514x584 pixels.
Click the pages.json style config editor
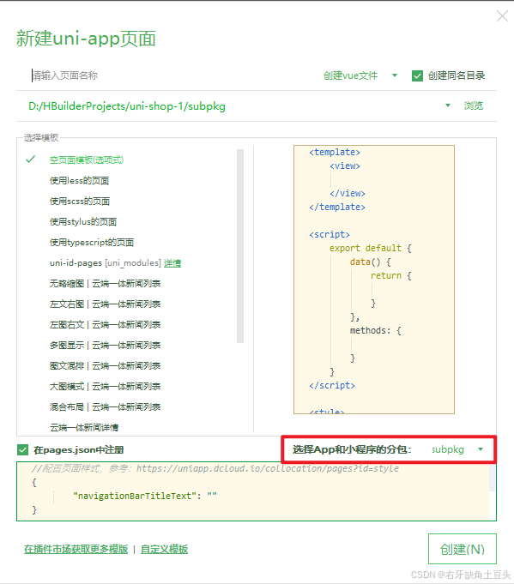(257, 491)
